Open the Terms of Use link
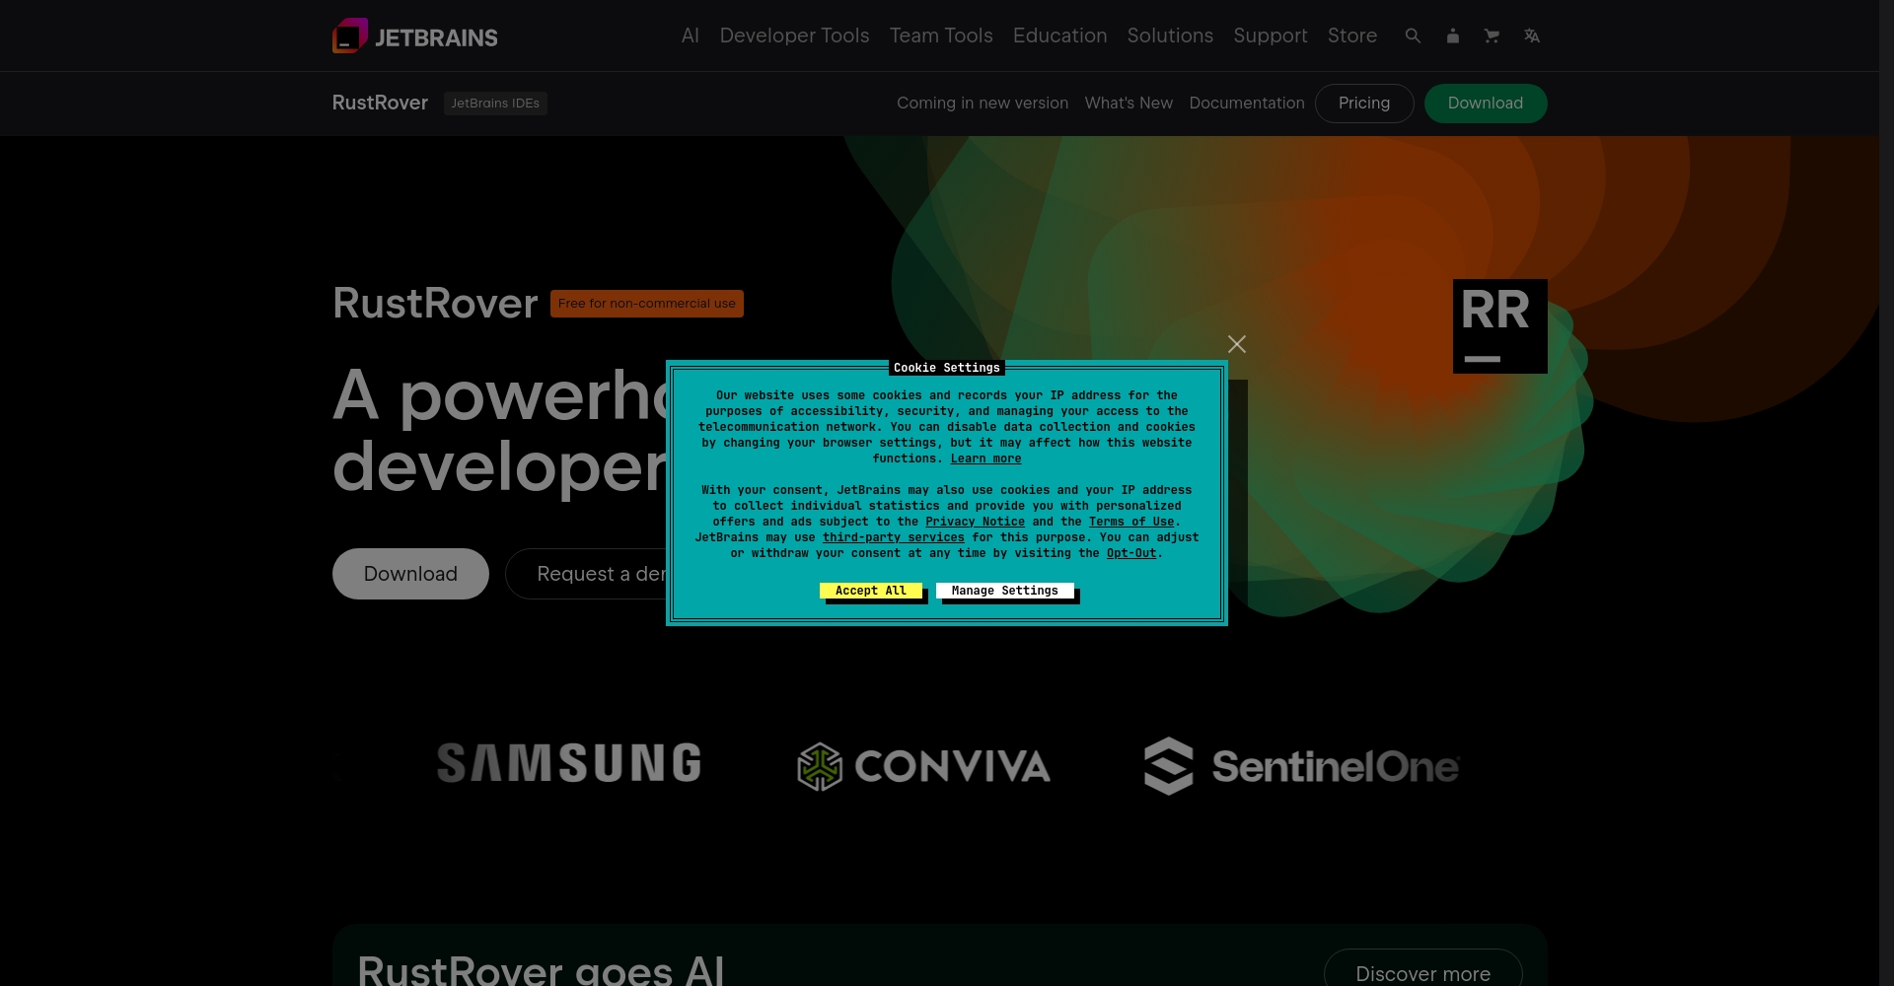Image resolution: width=1894 pixels, height=986 pixels. click(x=1131, y=522)
